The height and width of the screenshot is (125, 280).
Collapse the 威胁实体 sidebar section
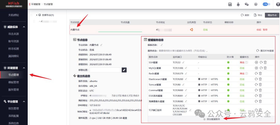point(24,27)
